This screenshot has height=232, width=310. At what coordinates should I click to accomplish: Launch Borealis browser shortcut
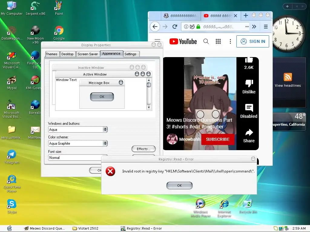coord(35,108)
